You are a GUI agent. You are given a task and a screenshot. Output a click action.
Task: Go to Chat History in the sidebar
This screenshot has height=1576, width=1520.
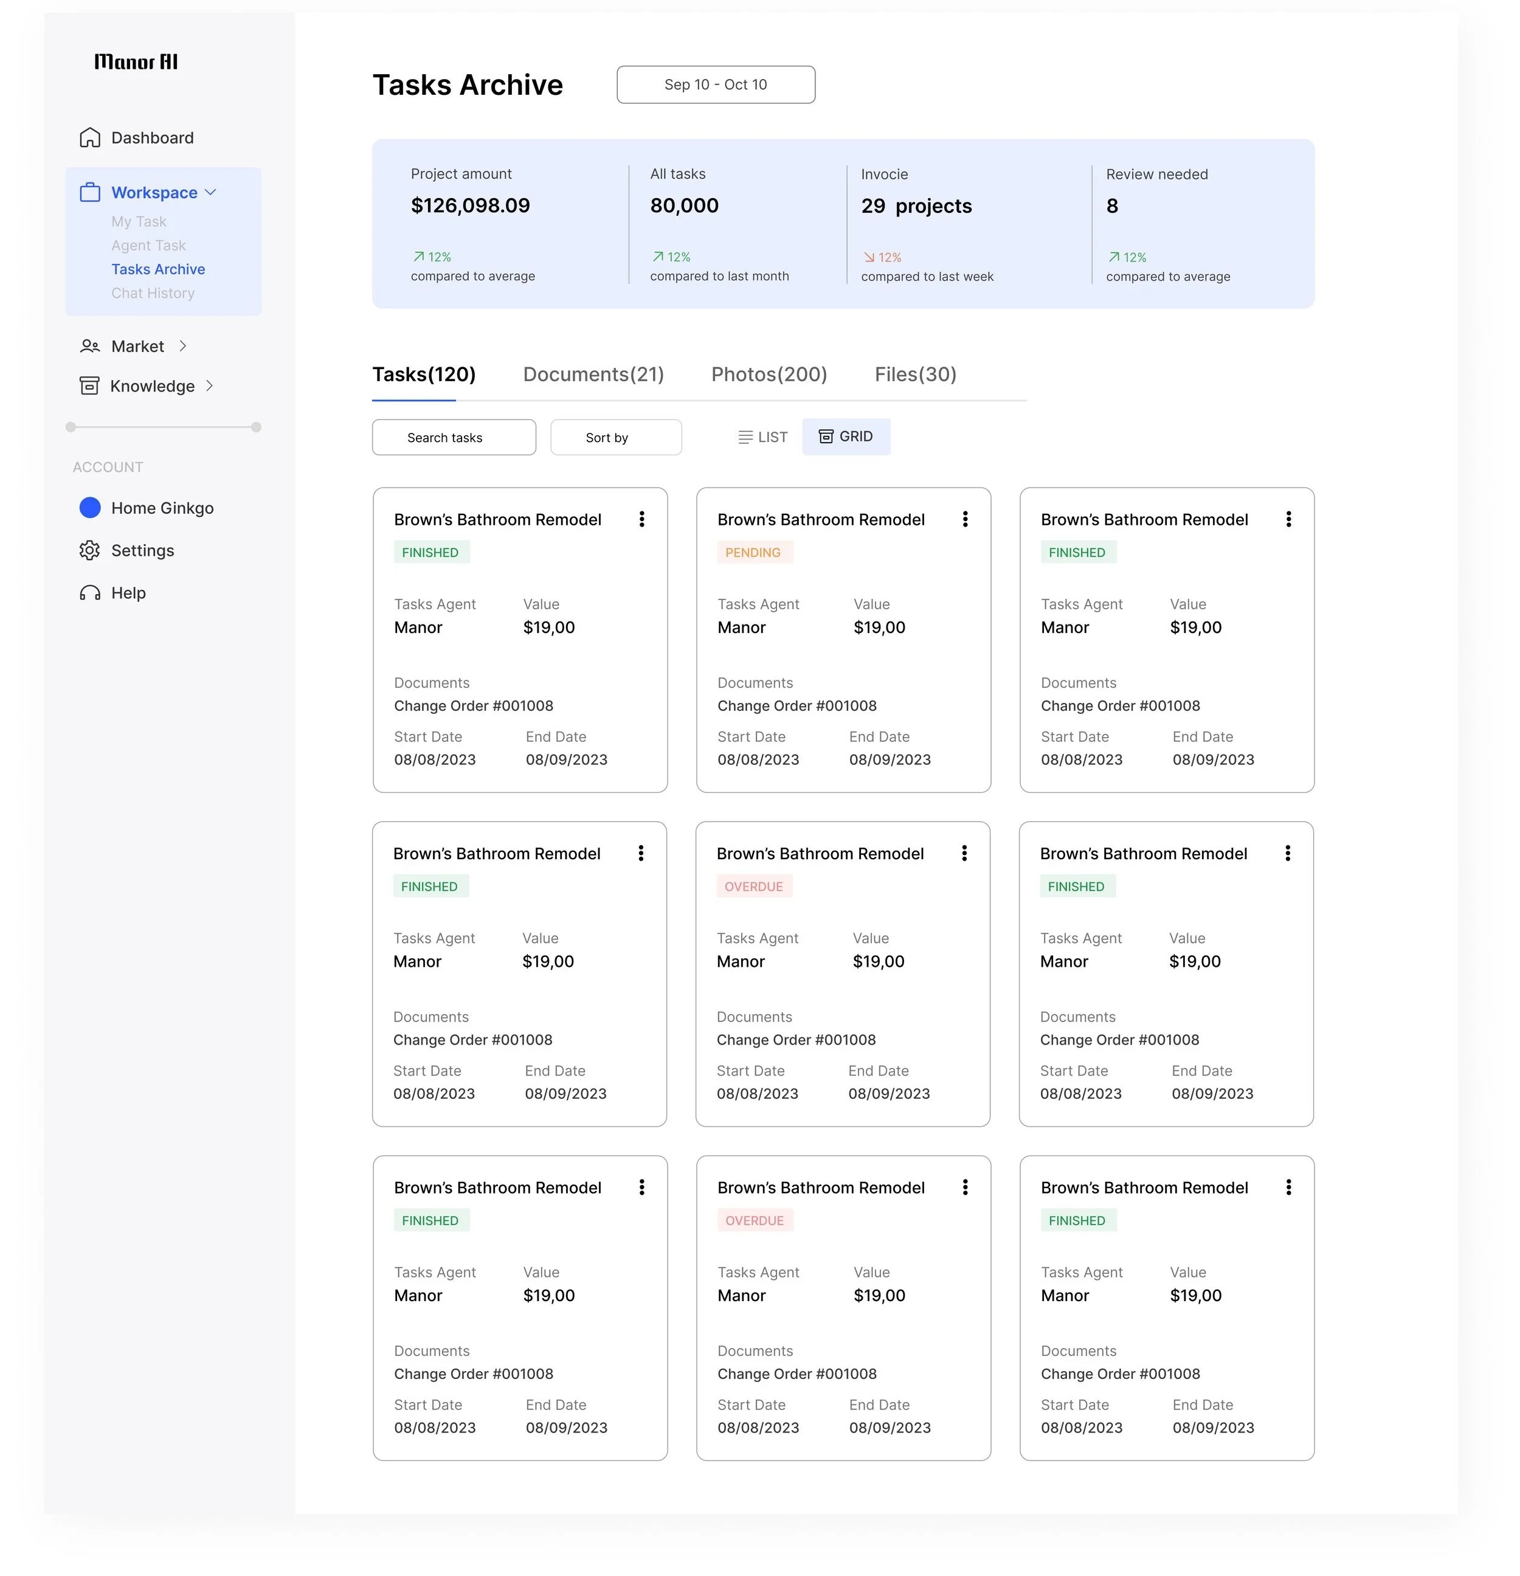coord(153,294)
